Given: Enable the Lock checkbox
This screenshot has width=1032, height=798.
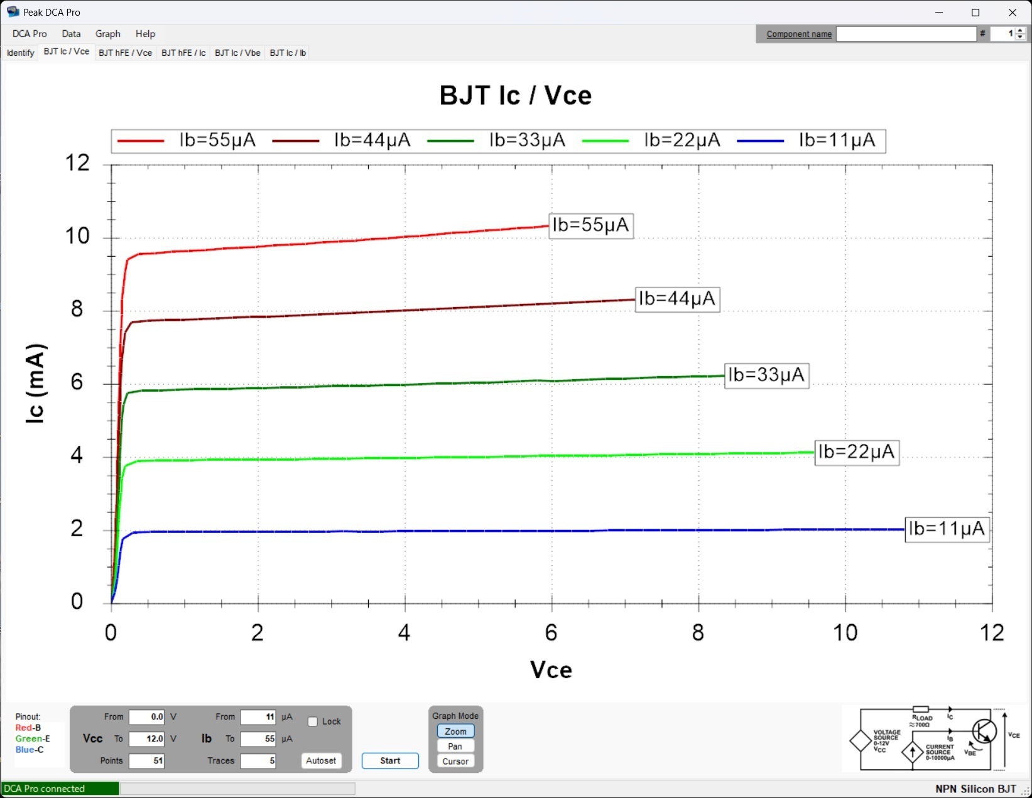Looking at the screenshot, I should point(313,721).
